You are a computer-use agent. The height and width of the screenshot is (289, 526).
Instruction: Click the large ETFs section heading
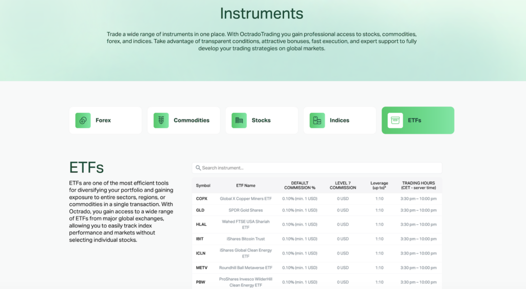86,168
